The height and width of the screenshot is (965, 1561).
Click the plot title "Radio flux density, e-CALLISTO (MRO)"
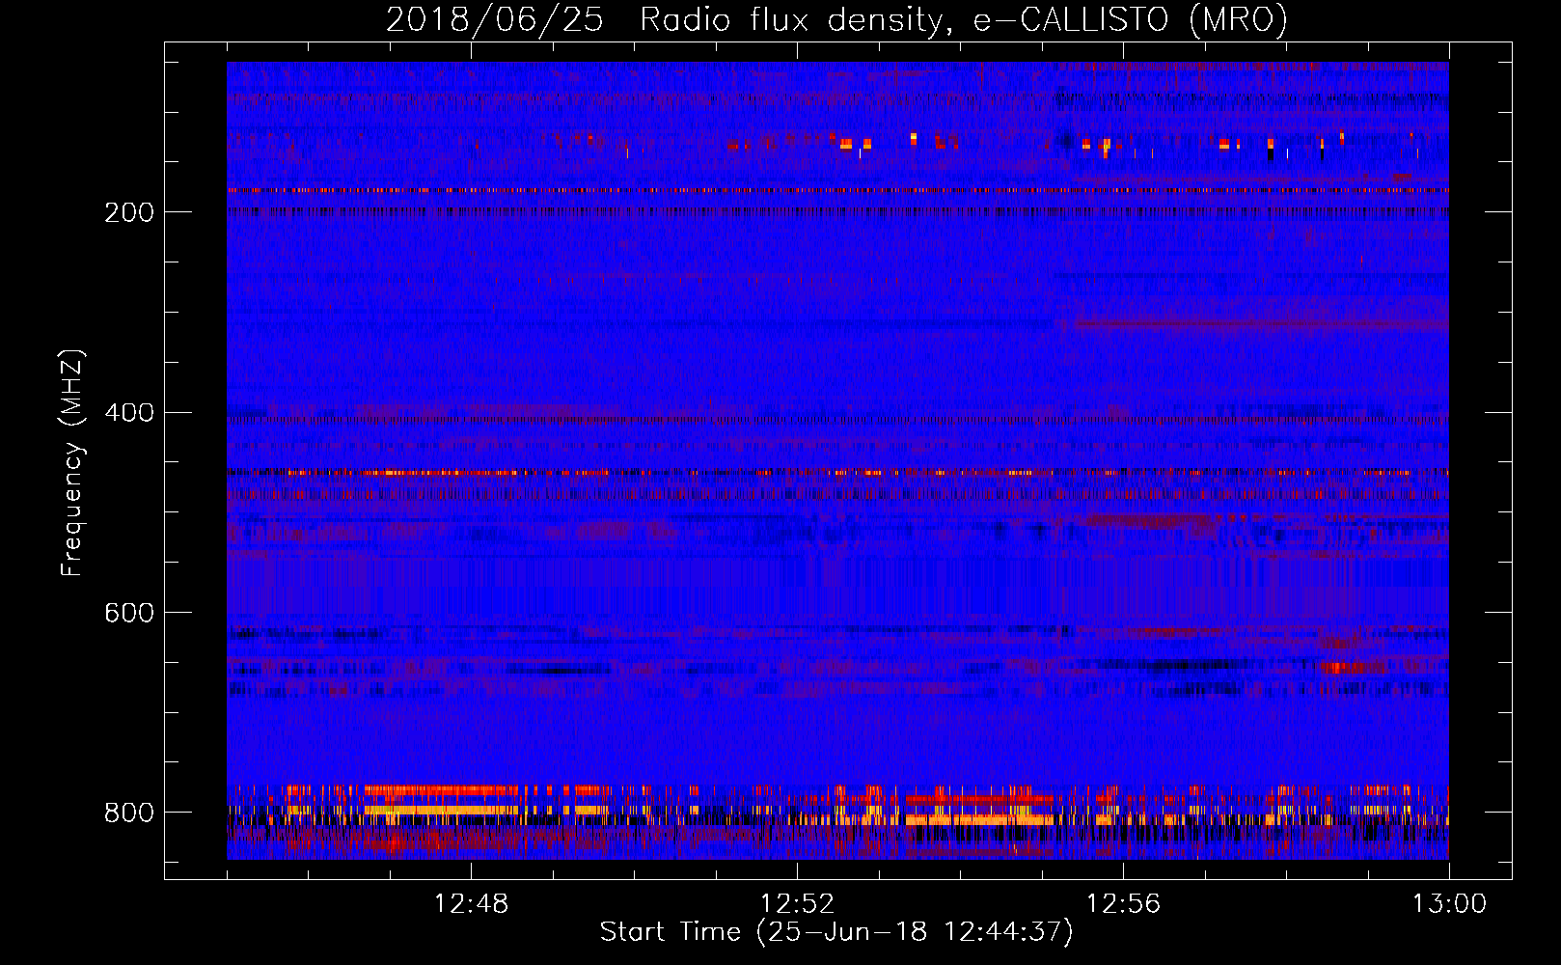[x=964, y=20]
